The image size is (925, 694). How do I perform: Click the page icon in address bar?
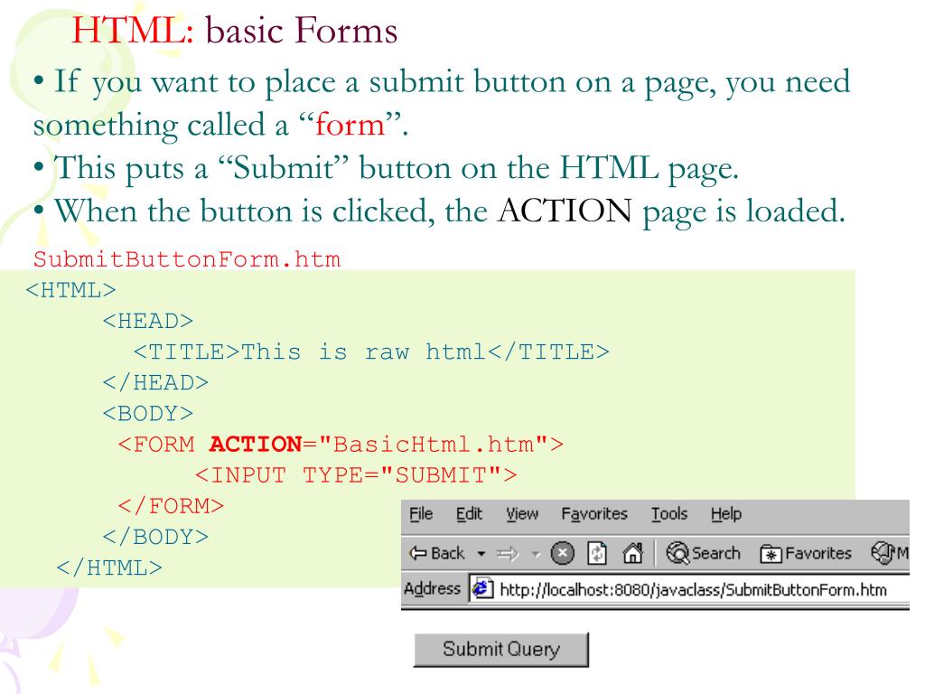[483, 589]
